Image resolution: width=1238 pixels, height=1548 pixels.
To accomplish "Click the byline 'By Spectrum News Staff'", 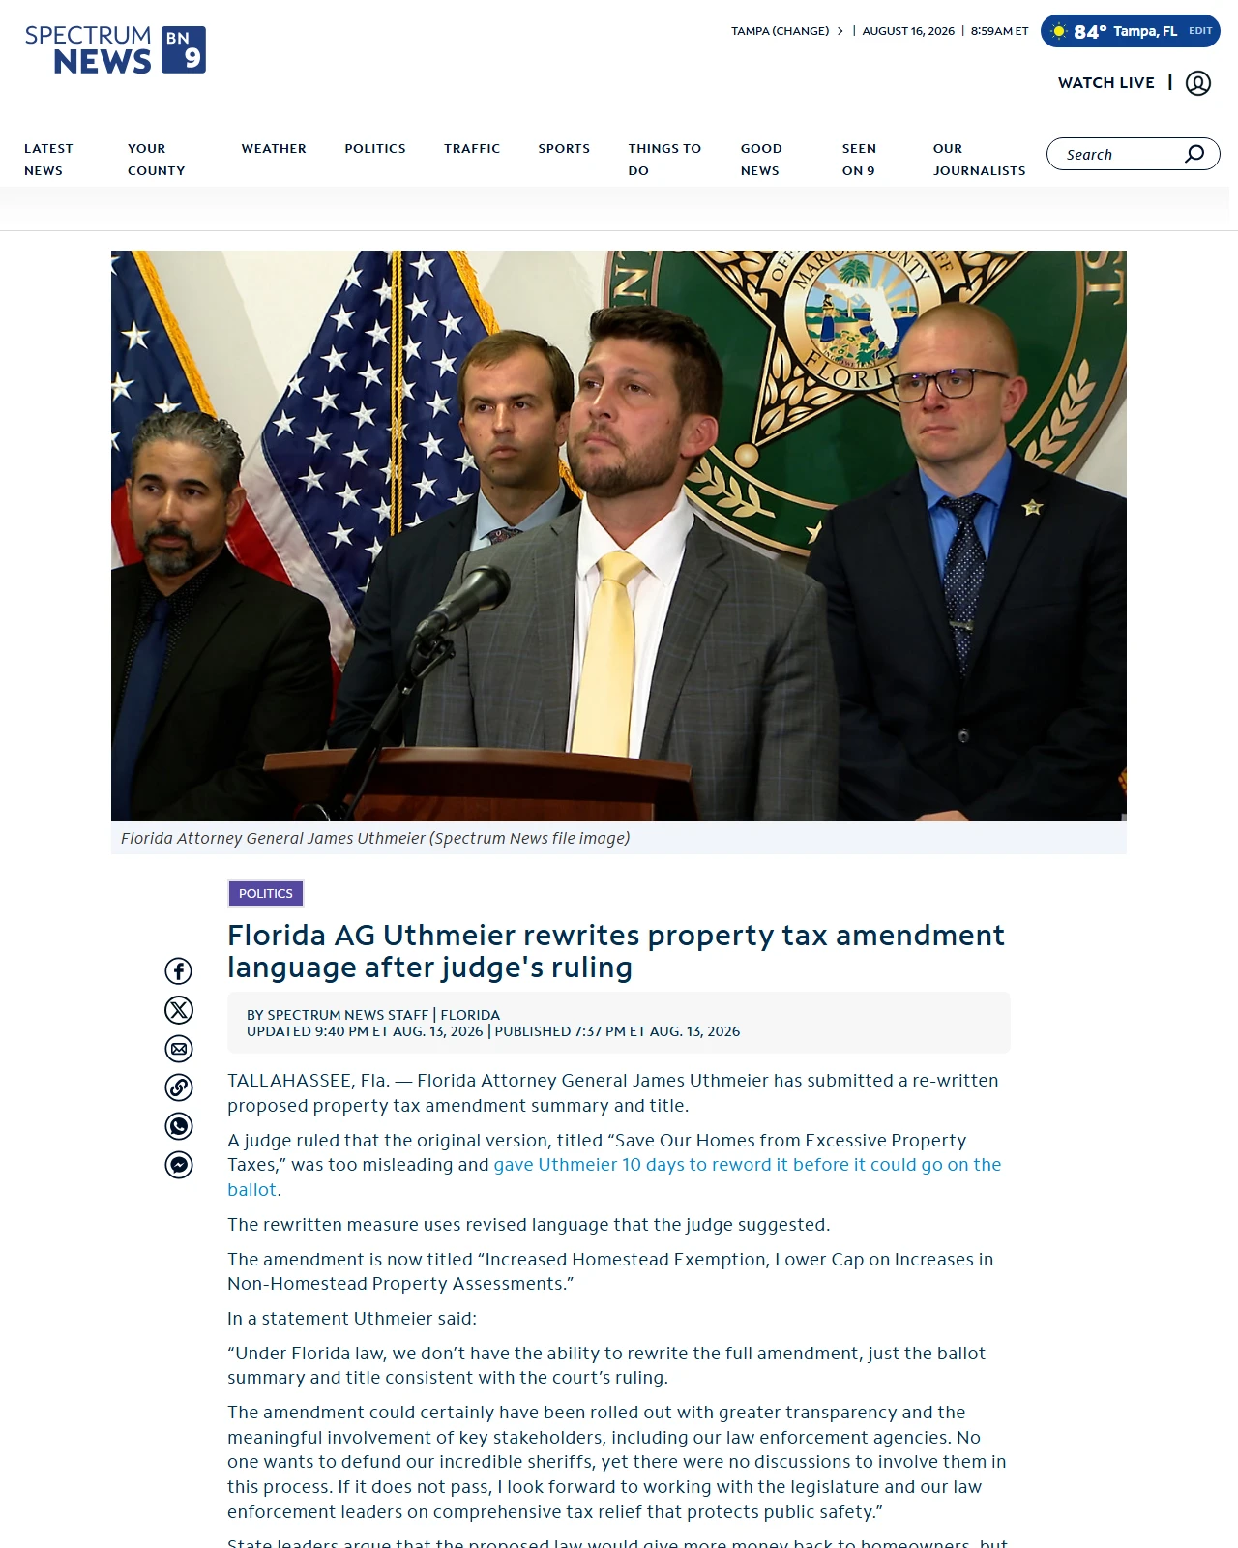I will click(338, 1015).
